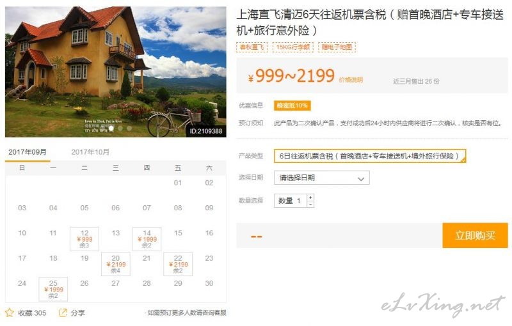This screenshot has height=326, width=512.
Task: Click the share icon
Action: point(63,313)
